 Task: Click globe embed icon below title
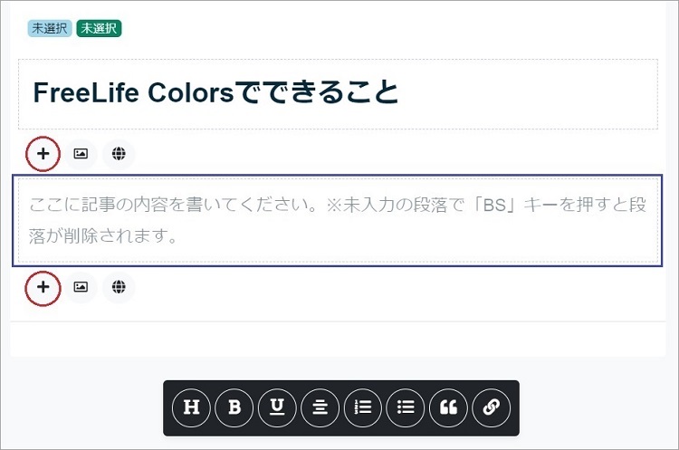point(119,154)
